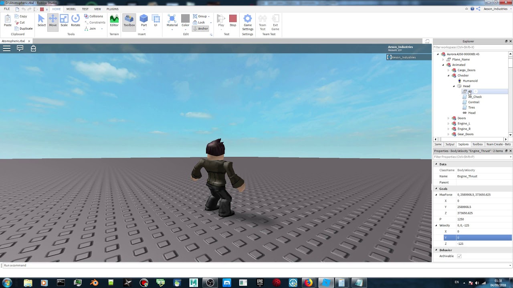Screen dimensions: 513x288
Task: Collapse the Checker model node
Action: pos(448,76)
